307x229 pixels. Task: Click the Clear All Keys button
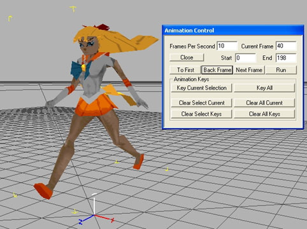coord(264,114)
